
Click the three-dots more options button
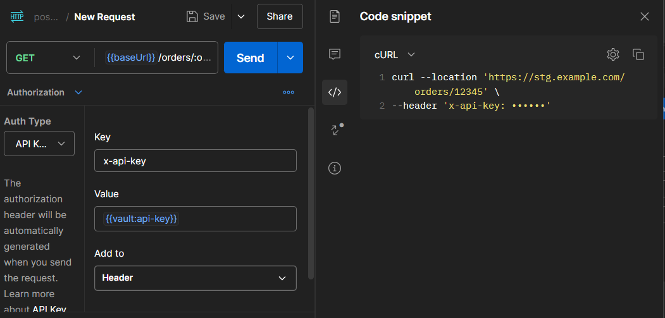pyautogui.click(x=289, y=92)
